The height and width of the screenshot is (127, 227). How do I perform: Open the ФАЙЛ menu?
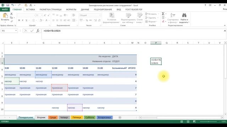coord(5,10)
